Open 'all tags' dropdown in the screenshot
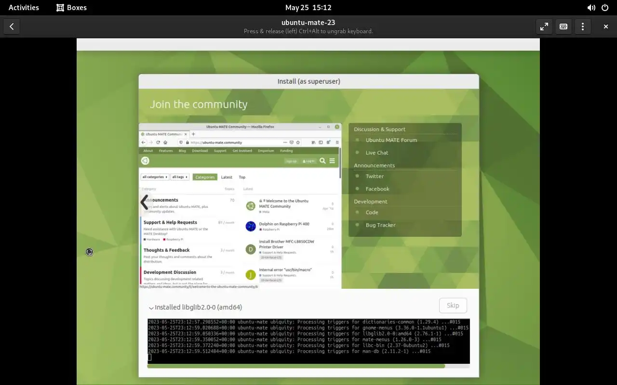 pos(180,177)
